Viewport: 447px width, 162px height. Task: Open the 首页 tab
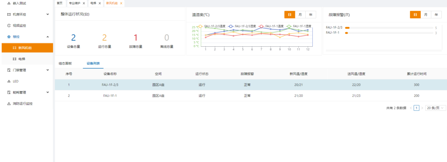click(x=60, y=3)
